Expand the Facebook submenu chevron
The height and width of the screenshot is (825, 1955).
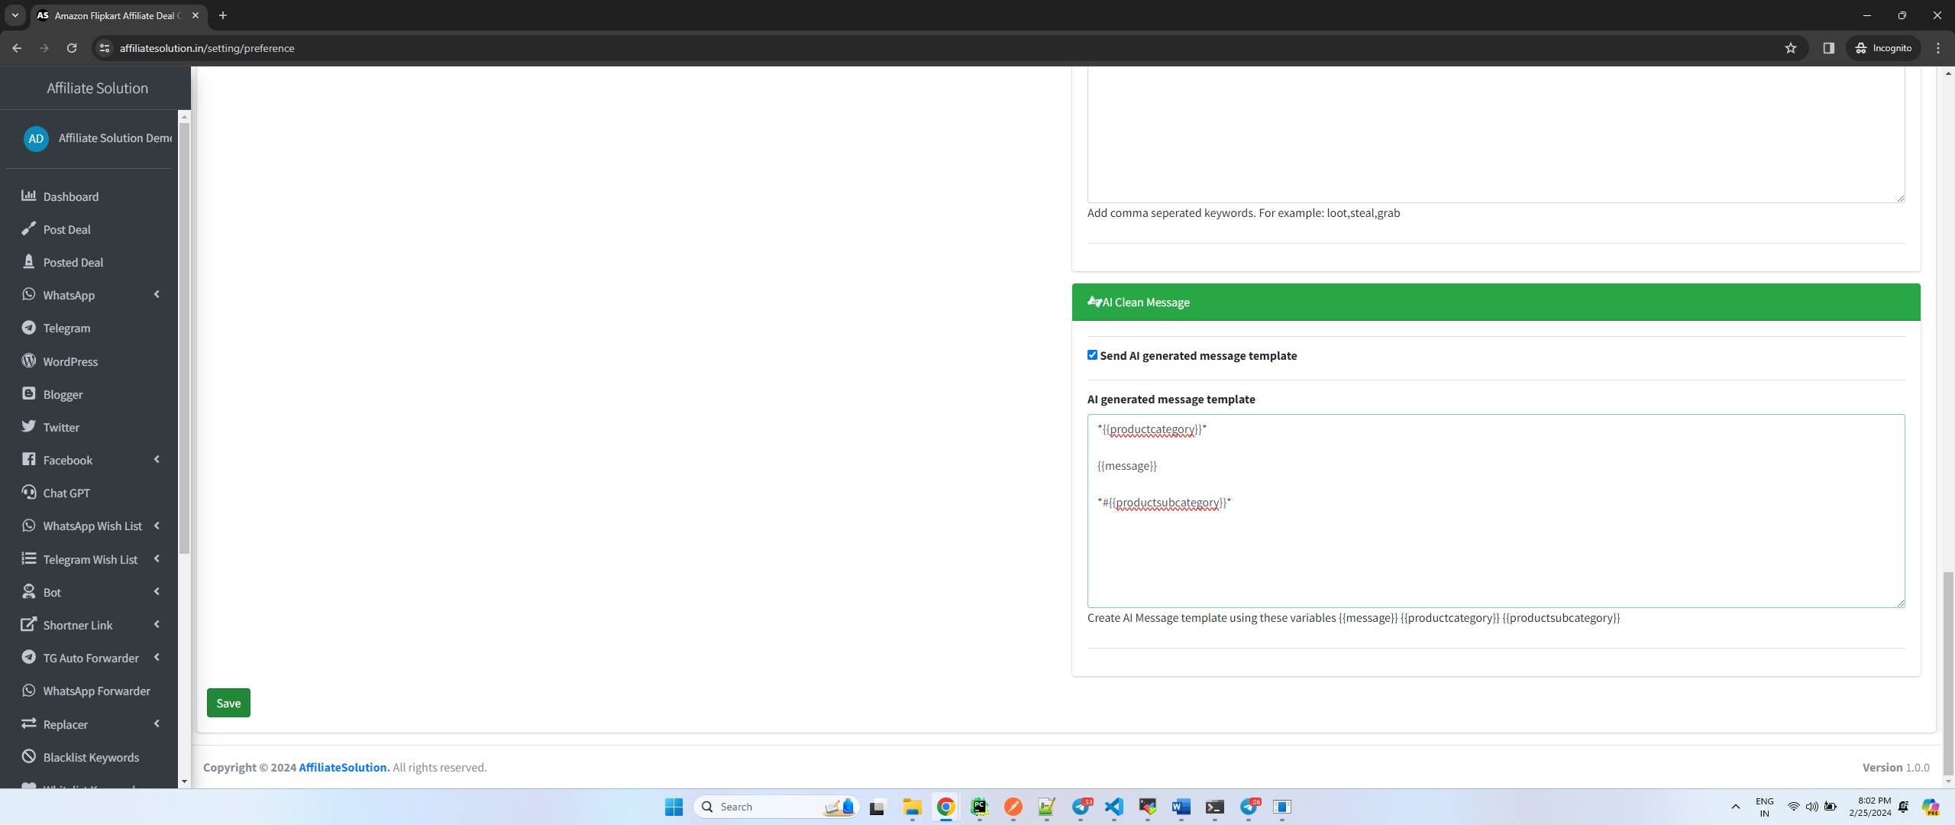click(157, 460)
